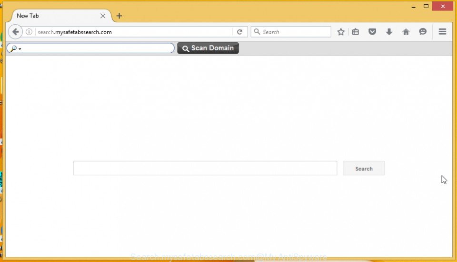Focus the Firefox Search box
This screenshot has width=457, height=262.
291,32
